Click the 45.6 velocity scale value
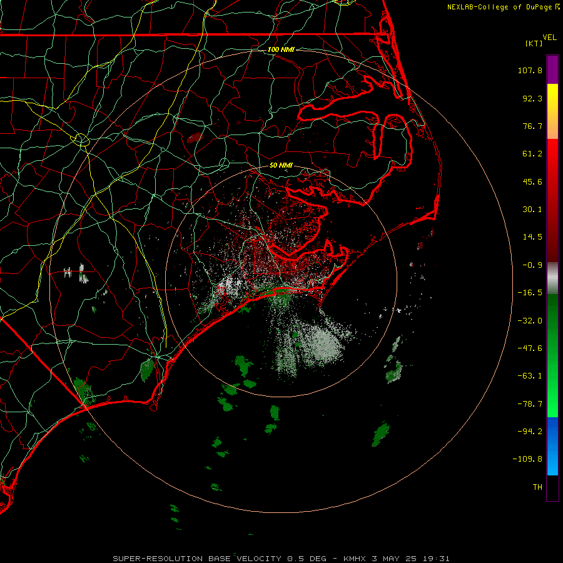This screenshot has width=563, height=563. pyautogui.click(x=532, y=181)
